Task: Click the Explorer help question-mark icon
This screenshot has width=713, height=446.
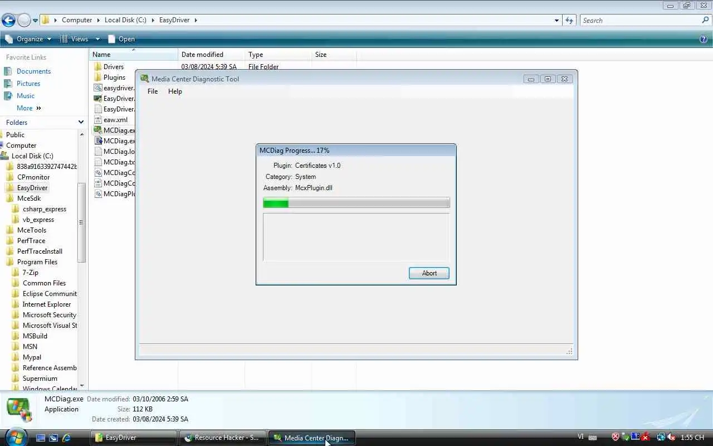Action: click(704, 39)
